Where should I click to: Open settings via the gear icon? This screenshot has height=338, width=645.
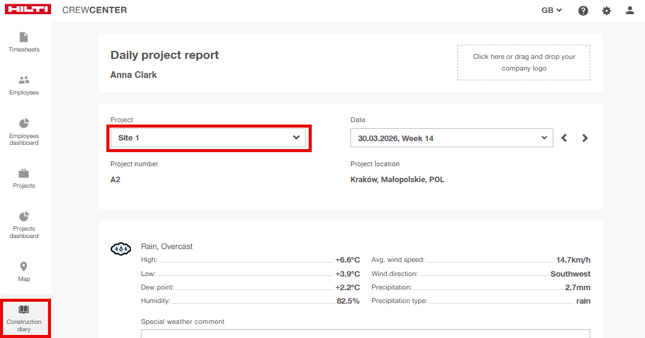coord(606,10)
